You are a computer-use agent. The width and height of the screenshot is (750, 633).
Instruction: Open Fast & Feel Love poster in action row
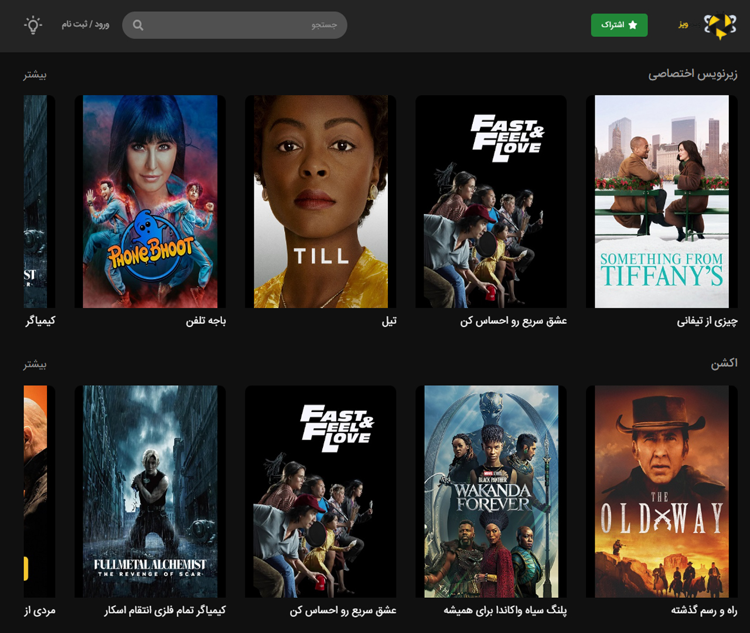(321, 492)
